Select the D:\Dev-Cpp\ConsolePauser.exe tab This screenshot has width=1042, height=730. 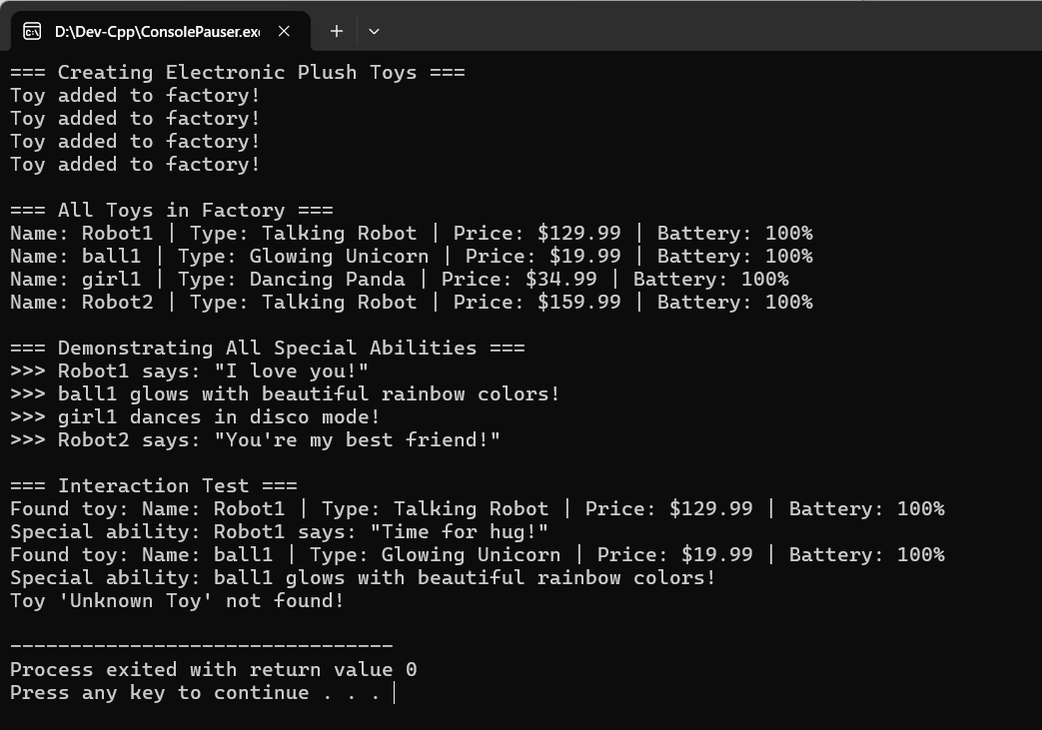tap(157, 31)
